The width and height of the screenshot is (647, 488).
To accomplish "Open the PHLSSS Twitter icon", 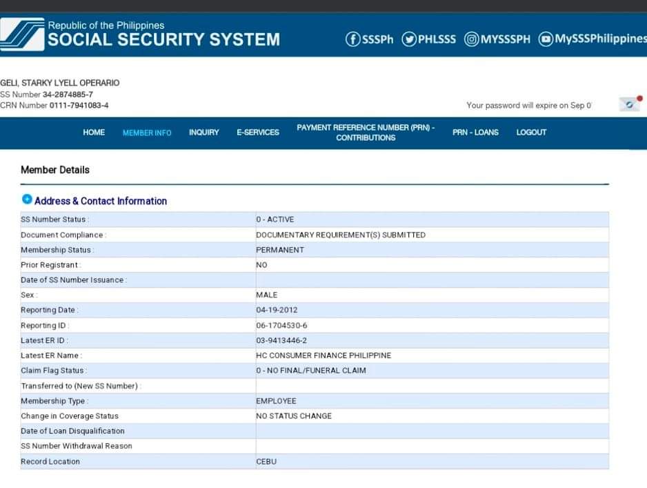I will click(409, 39).
